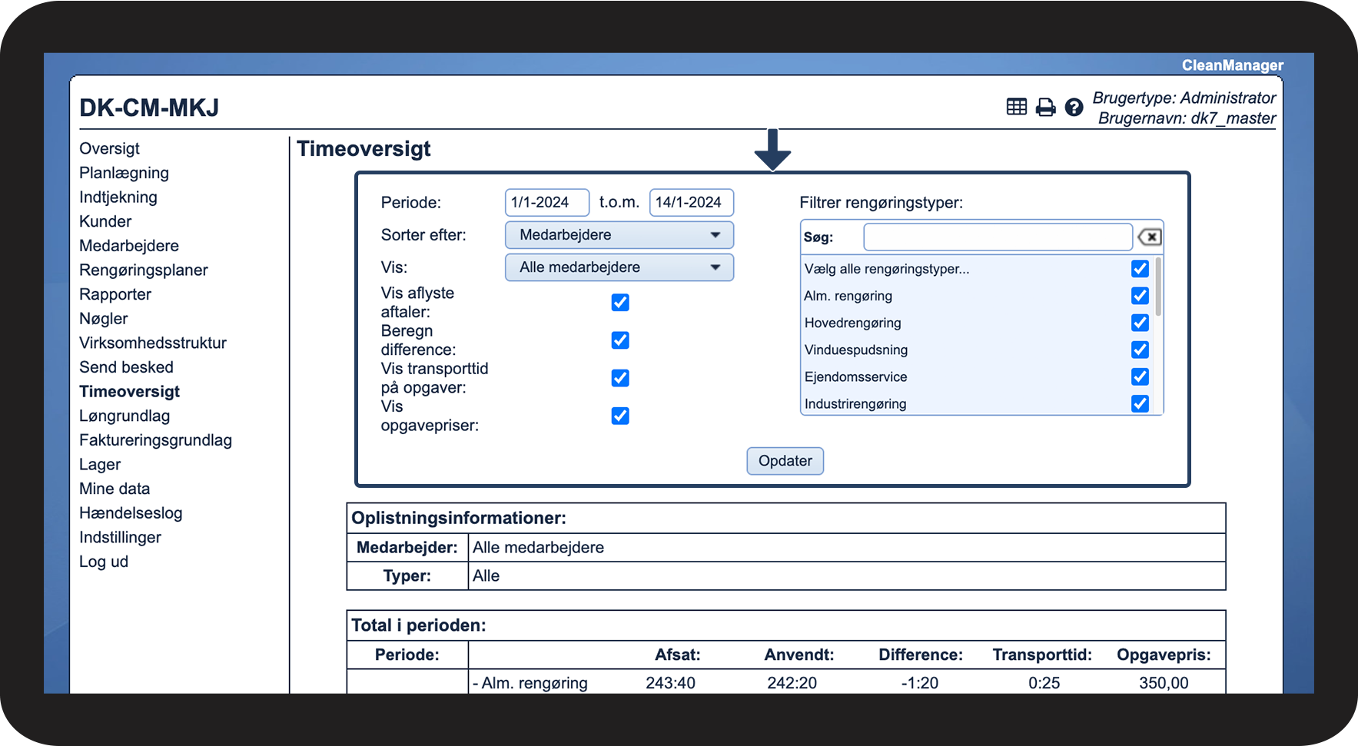Select Faktureringsgrundlag from the left menu
Image resolution: width=1358 pixels, height=746 pixels.
pyautogui.click(x=155, y=440)
